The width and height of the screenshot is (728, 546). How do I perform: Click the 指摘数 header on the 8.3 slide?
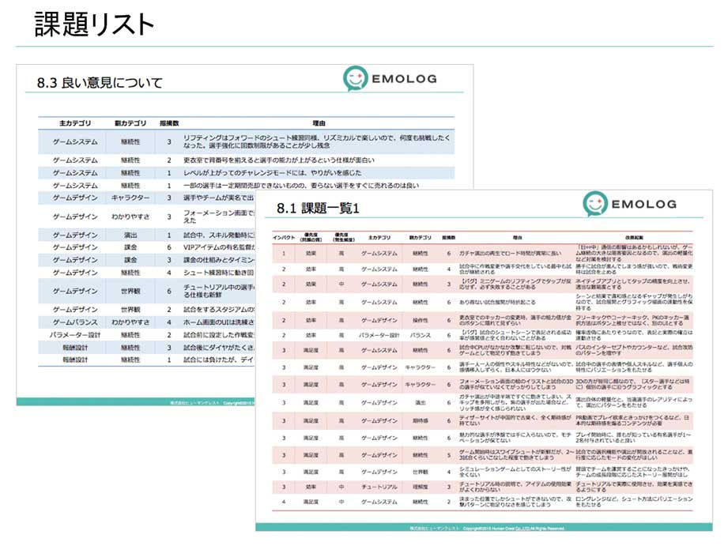169,123
